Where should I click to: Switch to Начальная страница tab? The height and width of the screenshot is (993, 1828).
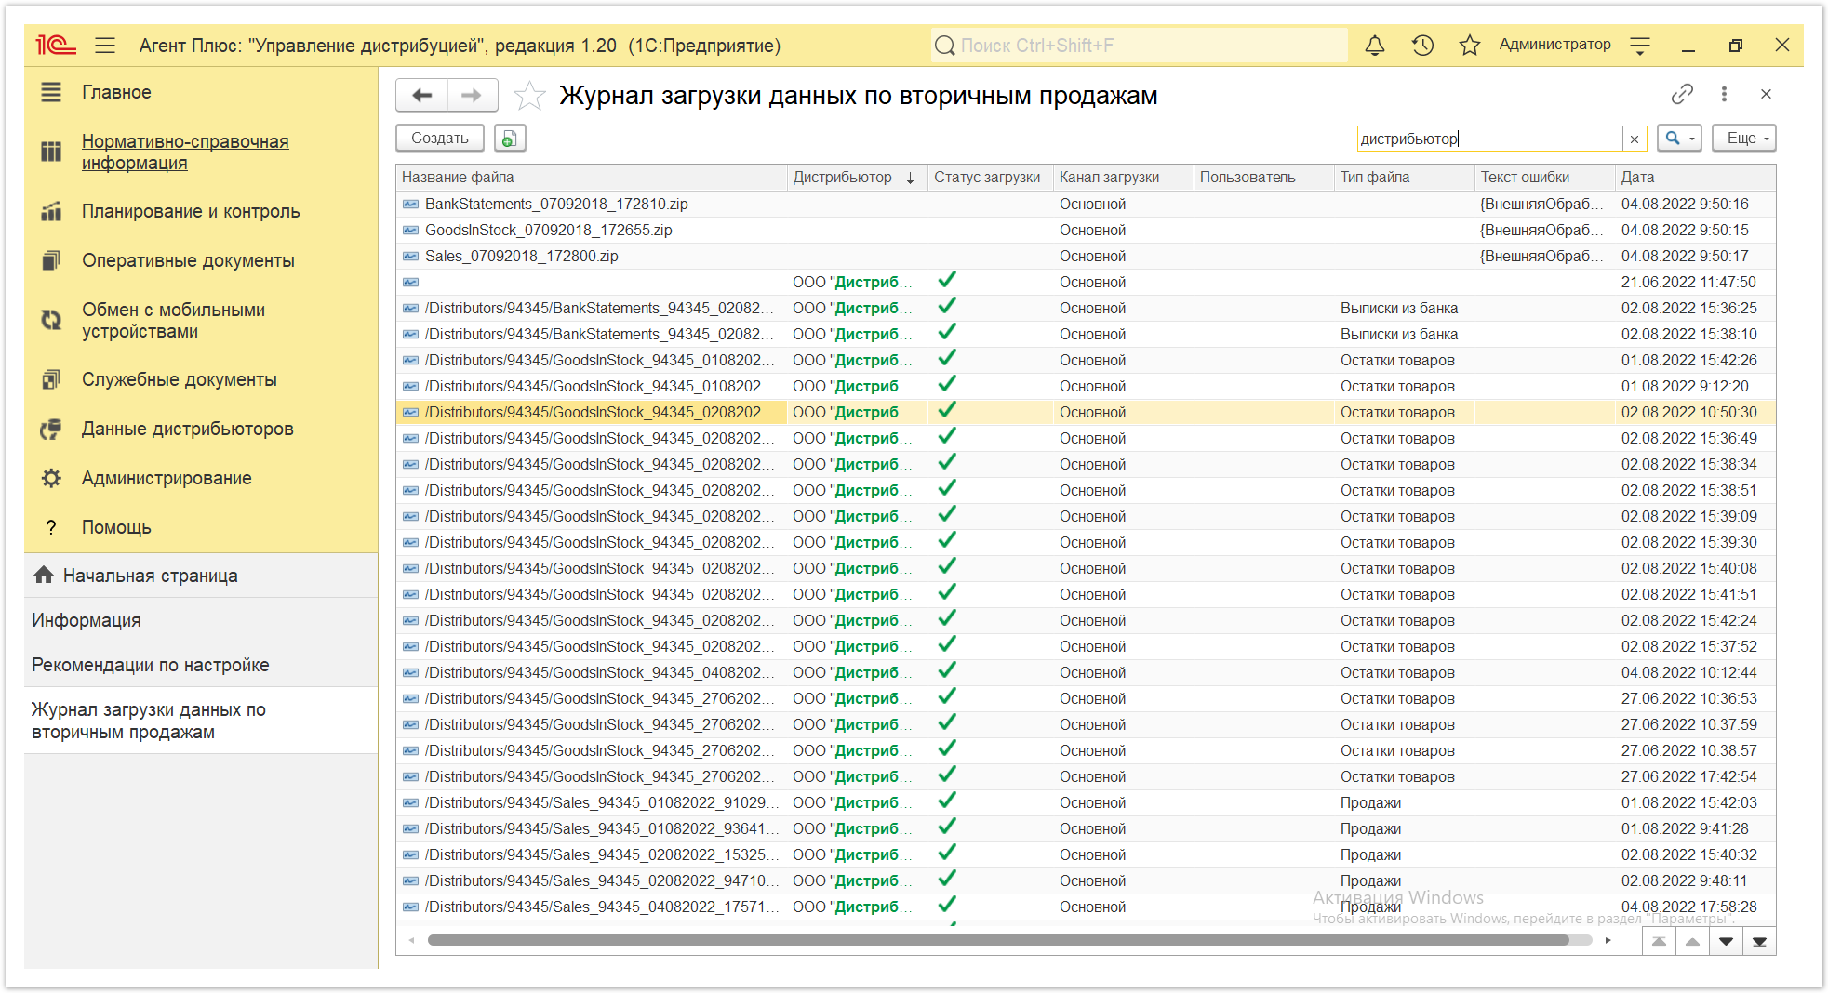coord(201,576)
